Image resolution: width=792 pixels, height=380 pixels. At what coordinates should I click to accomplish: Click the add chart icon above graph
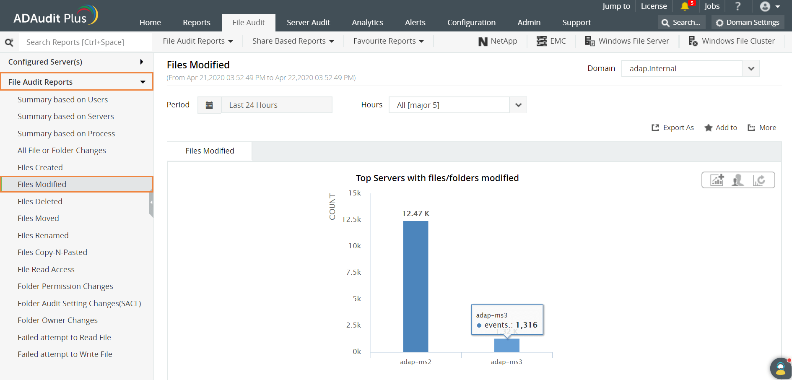(x=717, y=180)
